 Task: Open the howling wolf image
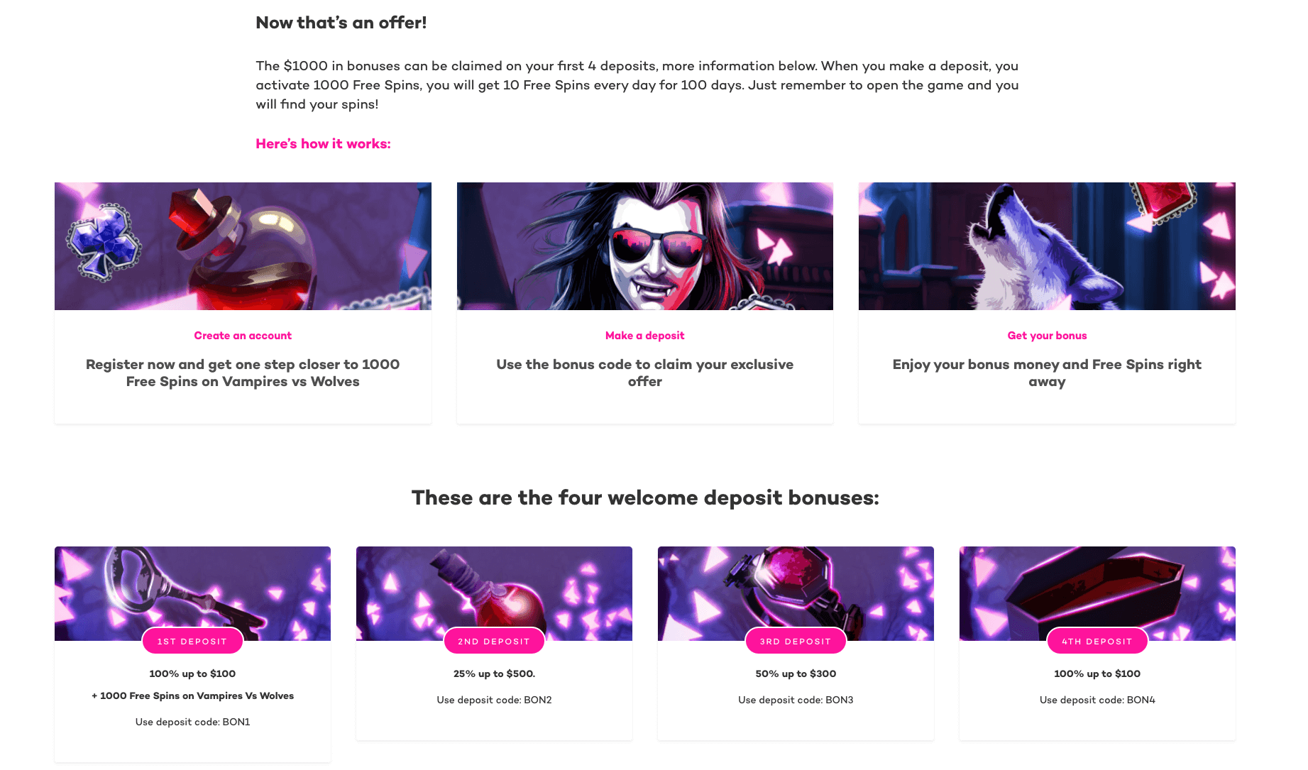1047,246
